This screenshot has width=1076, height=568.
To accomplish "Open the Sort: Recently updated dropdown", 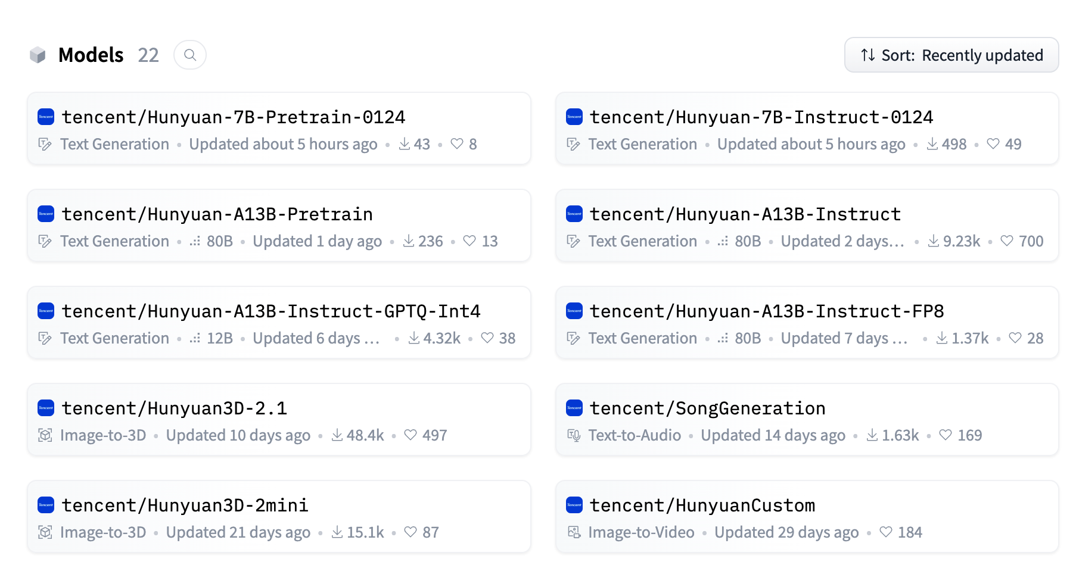I will [x=951, y=55].
